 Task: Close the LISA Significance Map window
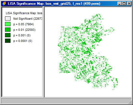[x=129, y=4]
